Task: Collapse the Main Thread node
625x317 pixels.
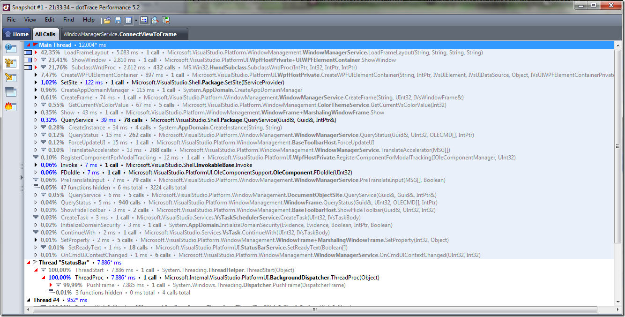Action: (28, 45)
